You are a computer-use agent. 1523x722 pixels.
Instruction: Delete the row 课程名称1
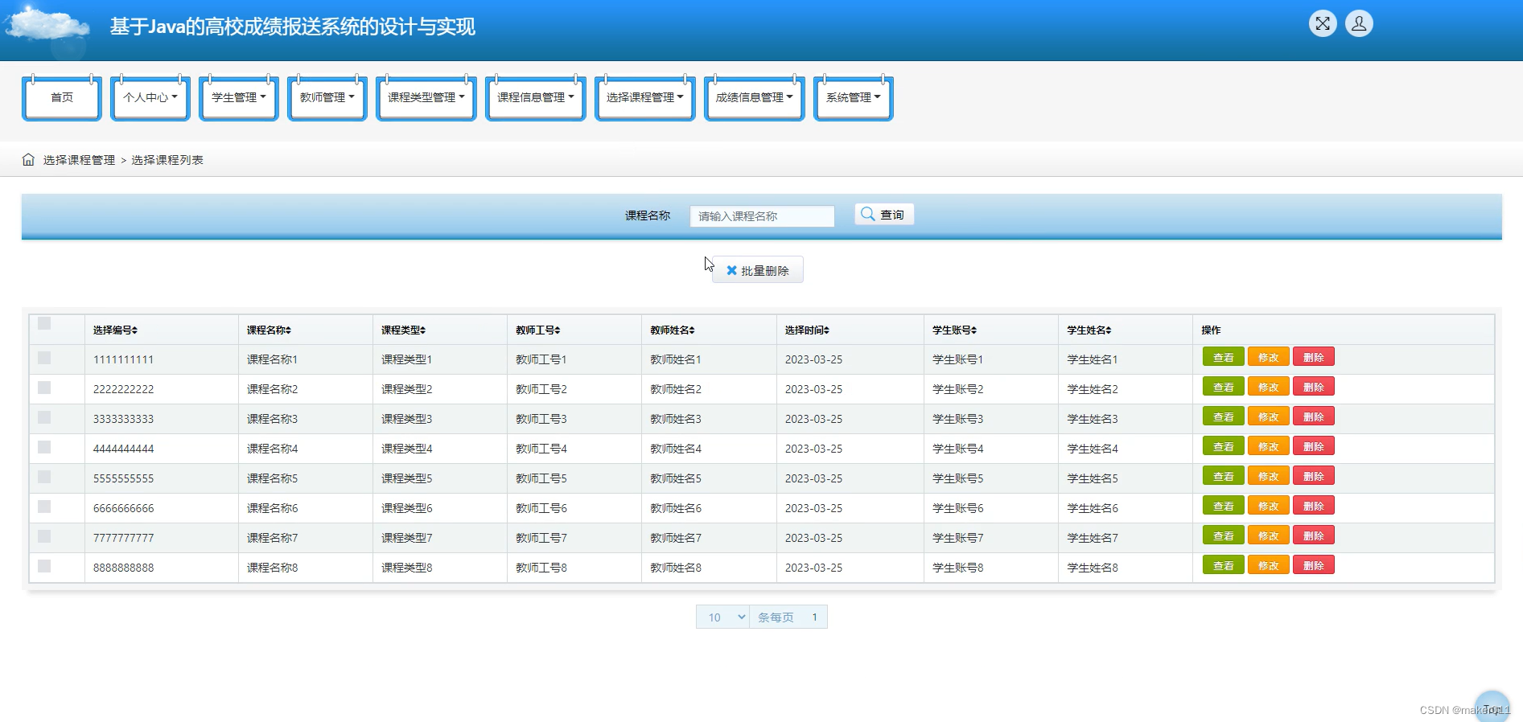tap(1313, 357)
